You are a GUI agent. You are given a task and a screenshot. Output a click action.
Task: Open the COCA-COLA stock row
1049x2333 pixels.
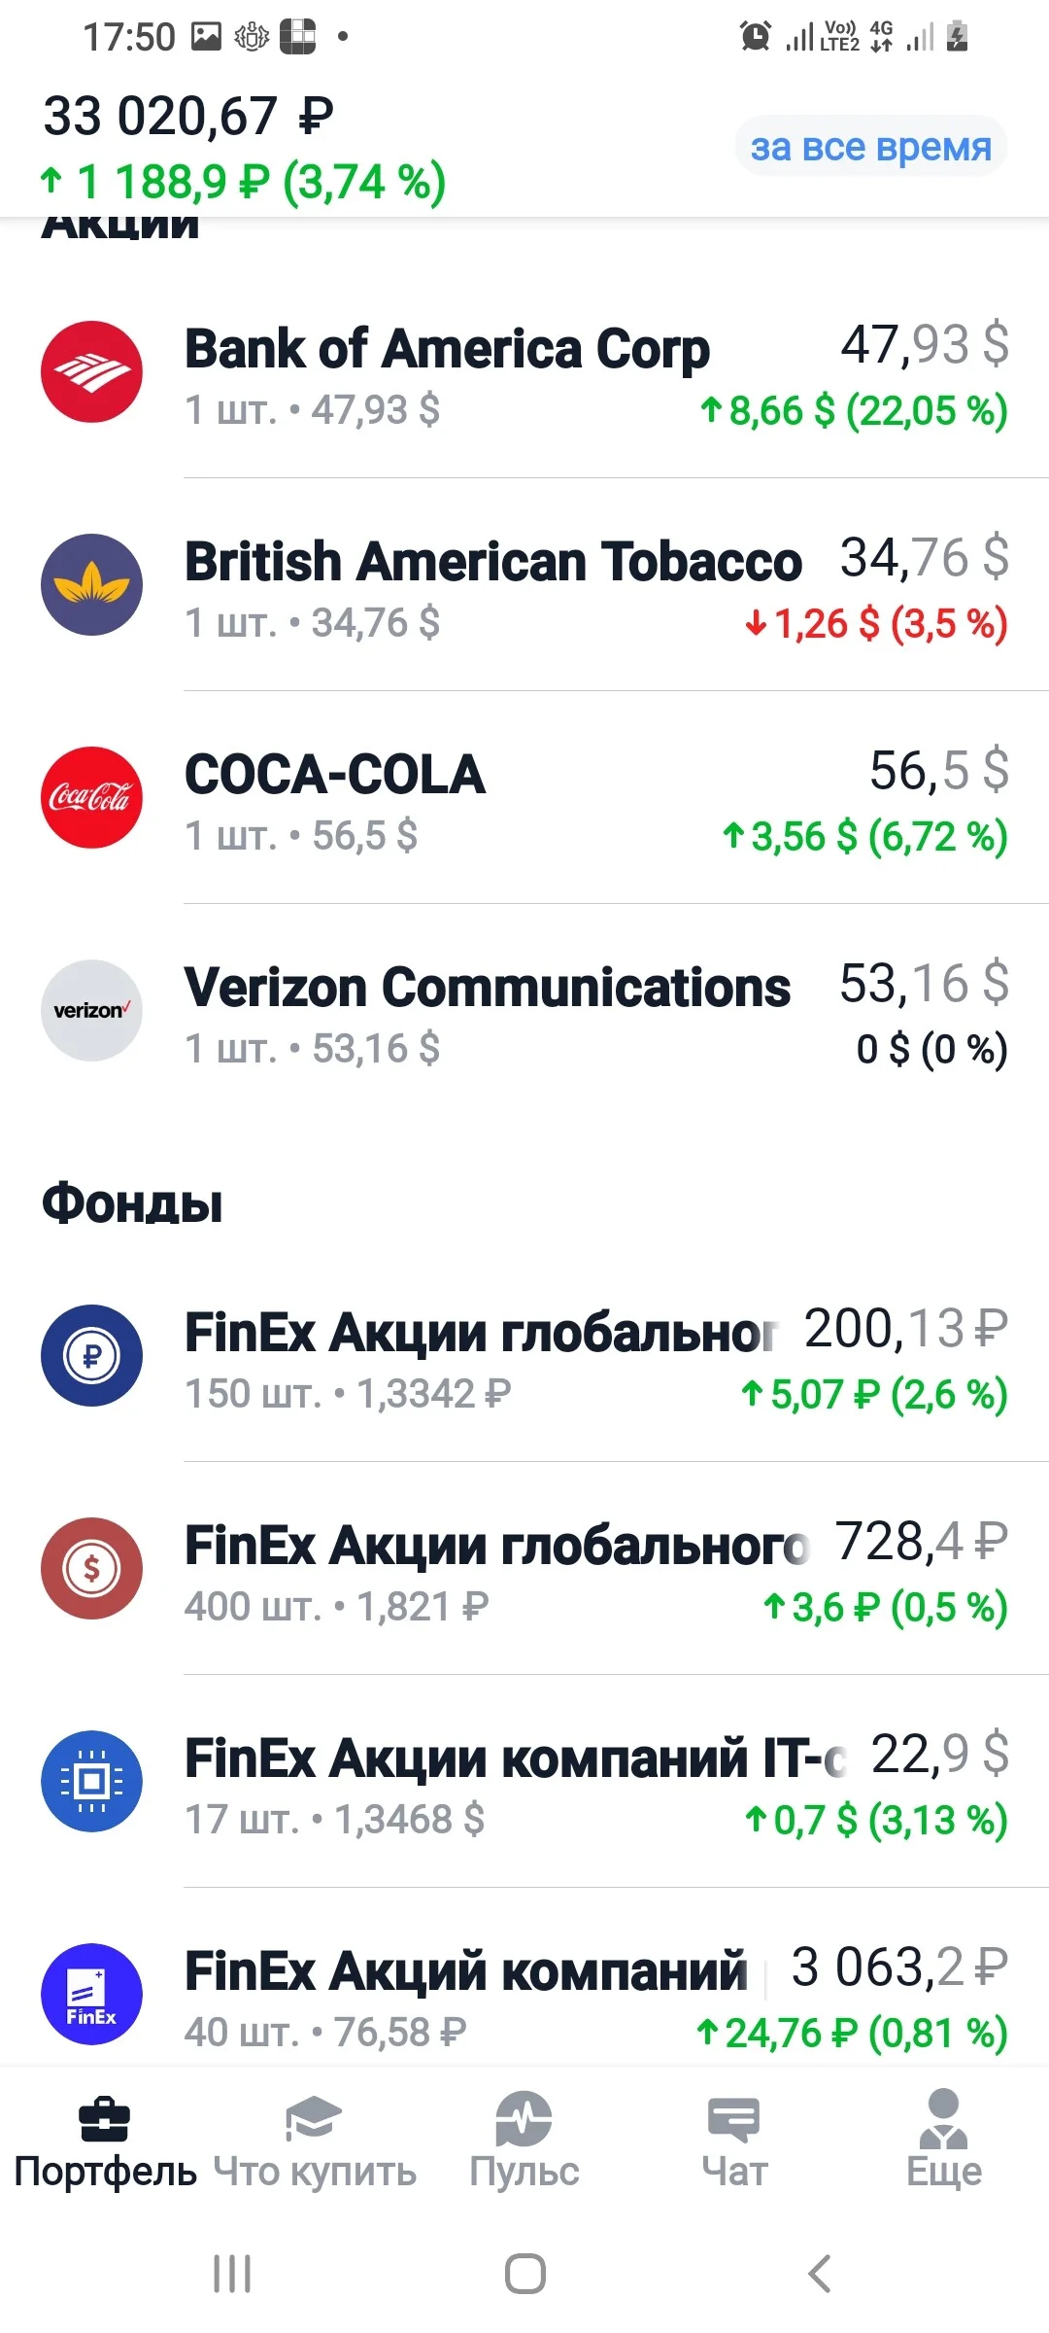click(x=524, y=798)
